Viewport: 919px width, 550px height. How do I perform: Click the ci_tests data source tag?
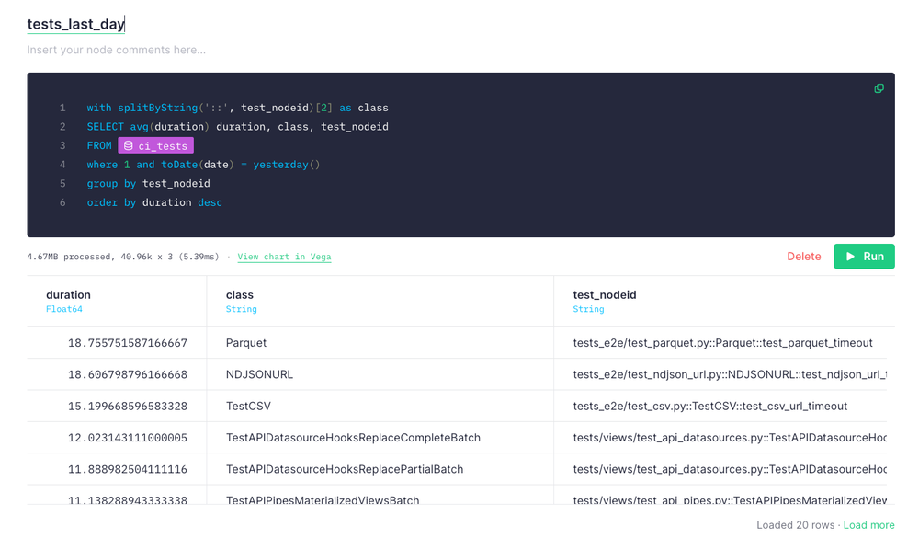(155, 145)
